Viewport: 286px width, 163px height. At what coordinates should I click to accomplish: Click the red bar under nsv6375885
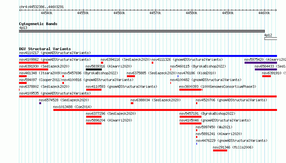click(131, 76)
